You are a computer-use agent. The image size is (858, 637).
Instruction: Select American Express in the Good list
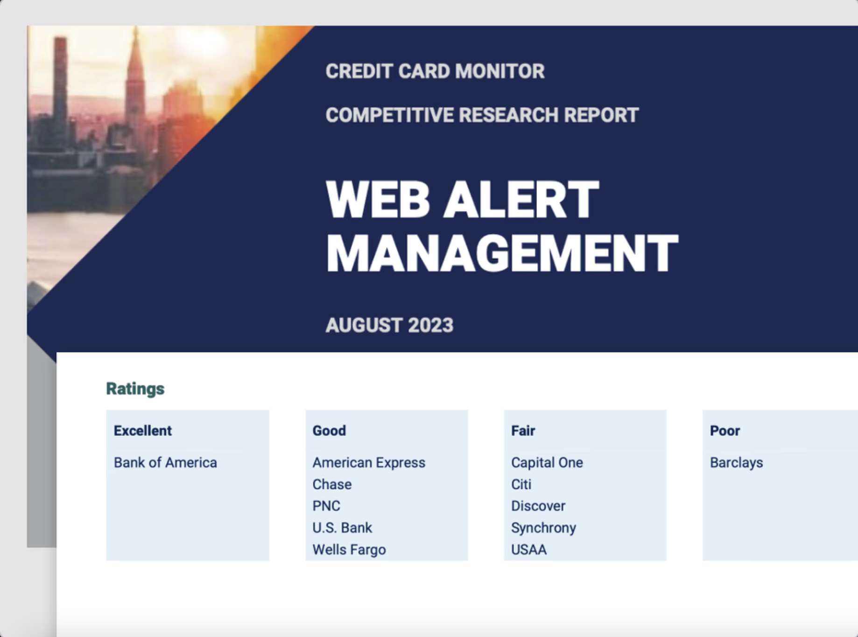point(368,463)
